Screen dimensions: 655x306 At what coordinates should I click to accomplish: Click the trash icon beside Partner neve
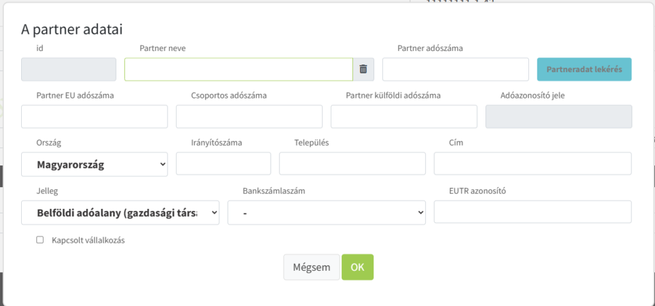tap(363, 70)
